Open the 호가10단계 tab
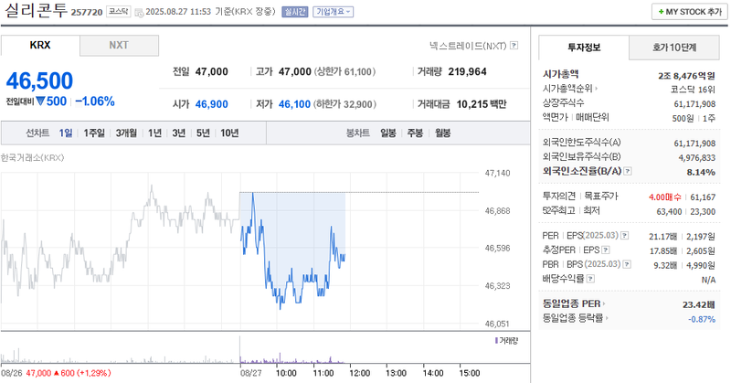This screenshot has width=731, height=383. point(674,48)
